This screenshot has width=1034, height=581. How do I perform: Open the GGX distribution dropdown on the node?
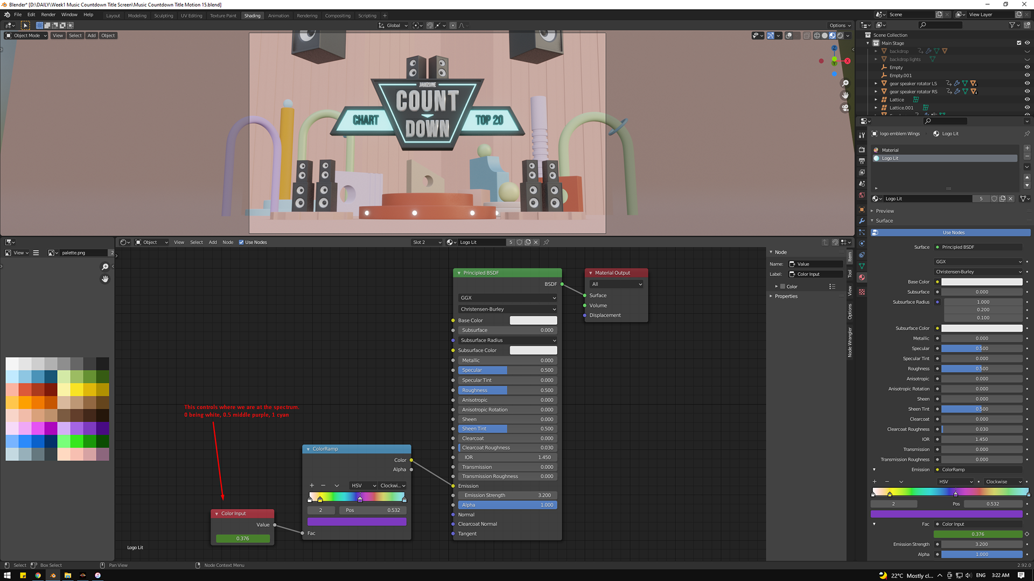(x=508, y=297)
